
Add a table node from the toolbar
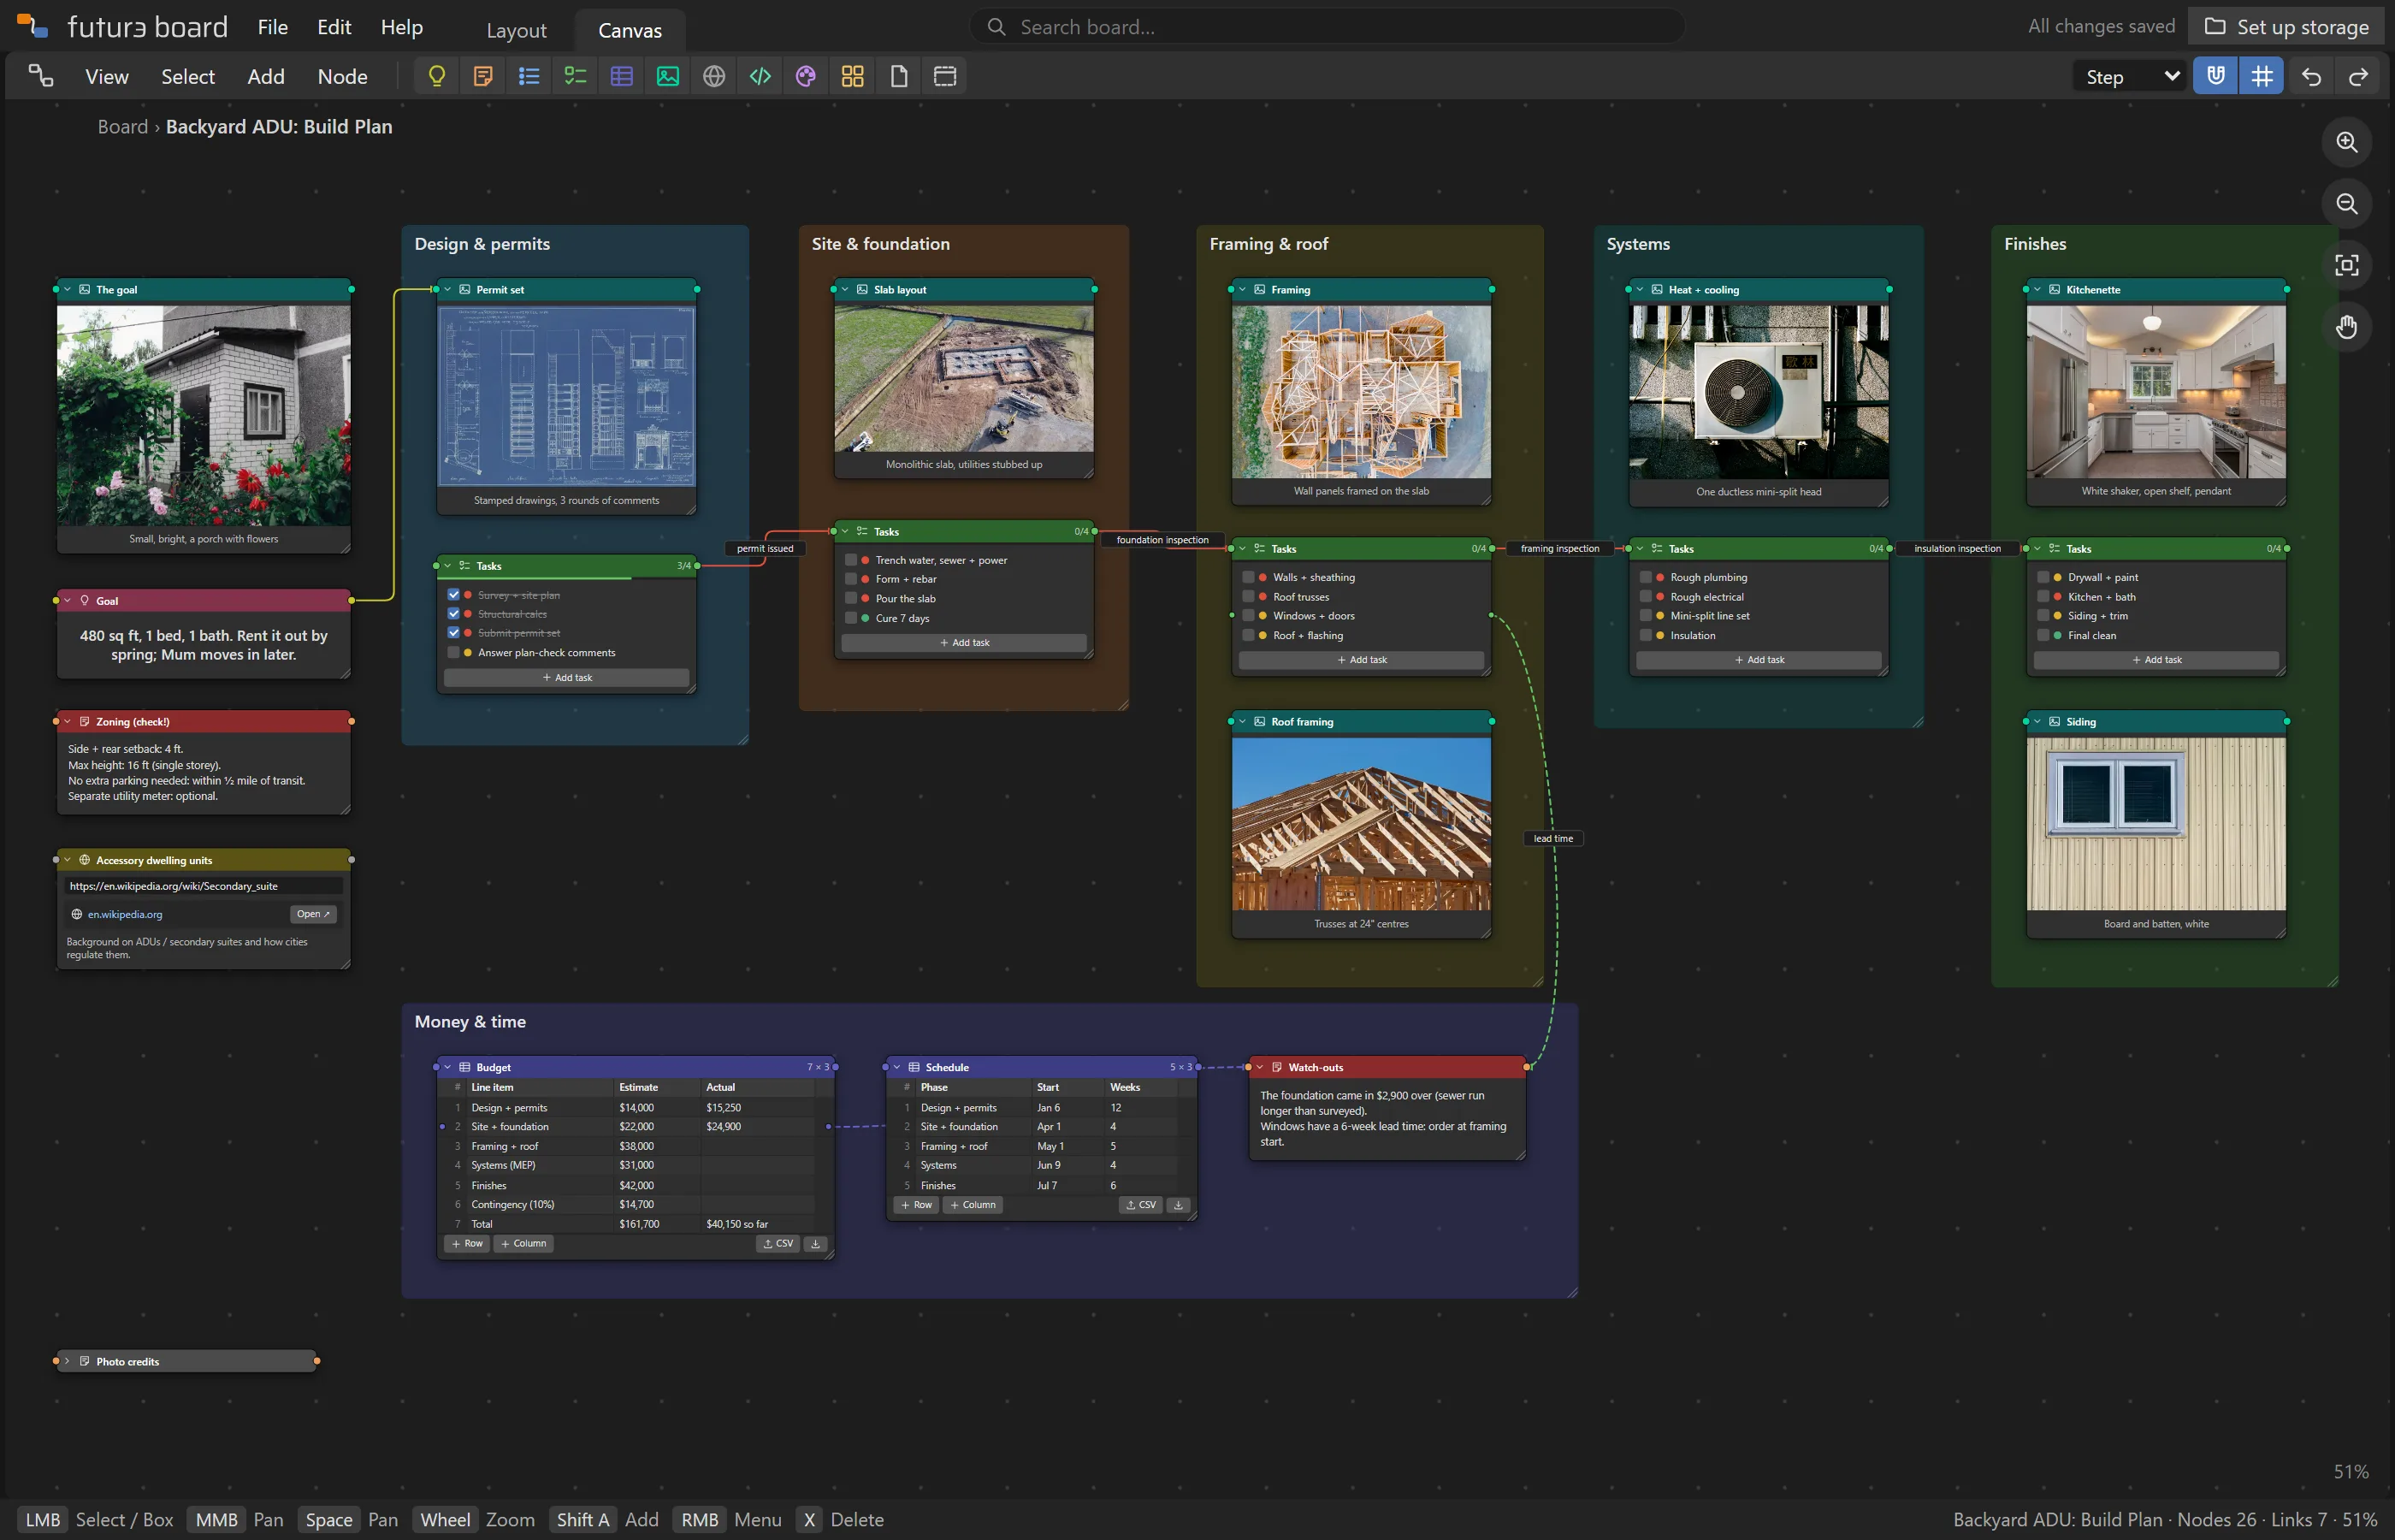(x=622, y=76)
